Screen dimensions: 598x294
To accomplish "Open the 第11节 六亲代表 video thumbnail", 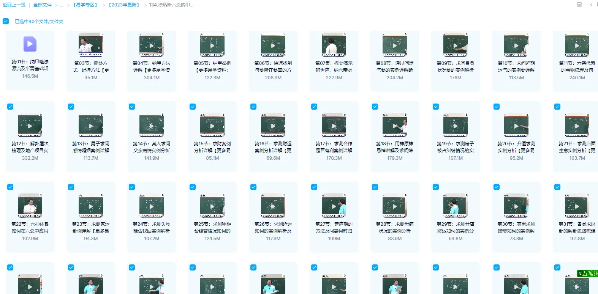I will [577, 45].
